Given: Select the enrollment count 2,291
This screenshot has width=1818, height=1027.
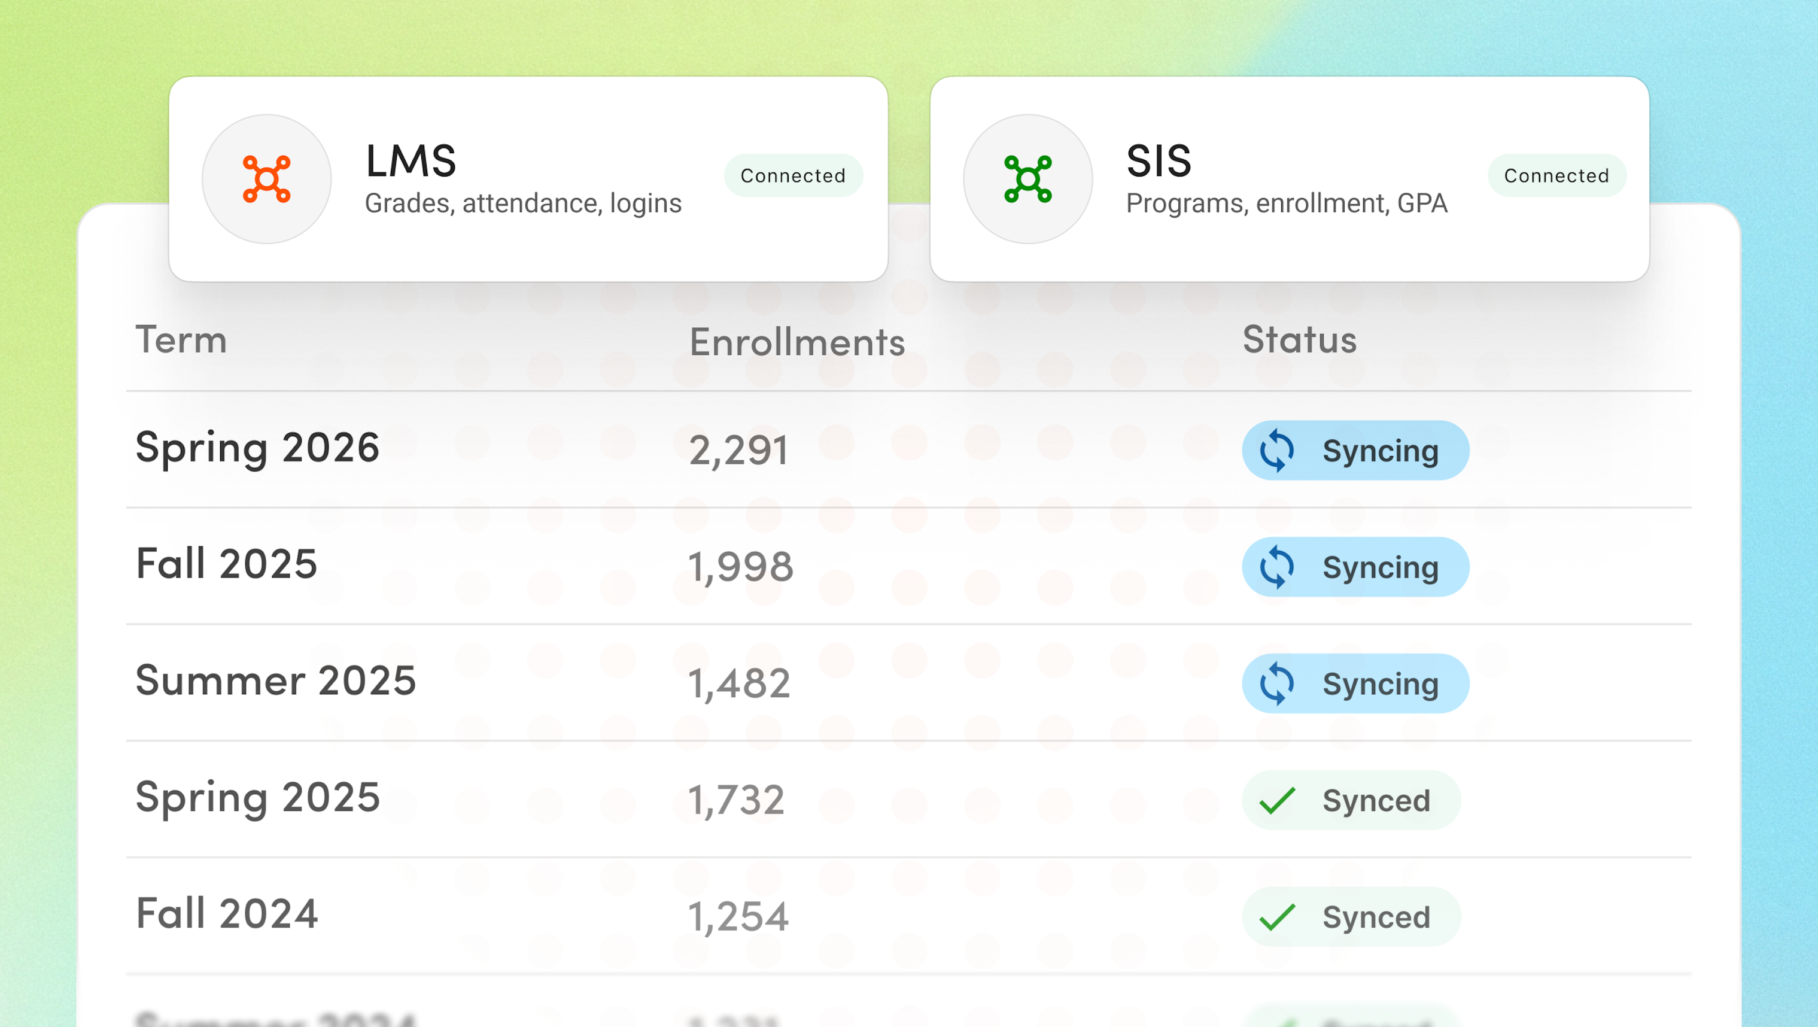Looking at the screenshot, I should click(740, 449).
